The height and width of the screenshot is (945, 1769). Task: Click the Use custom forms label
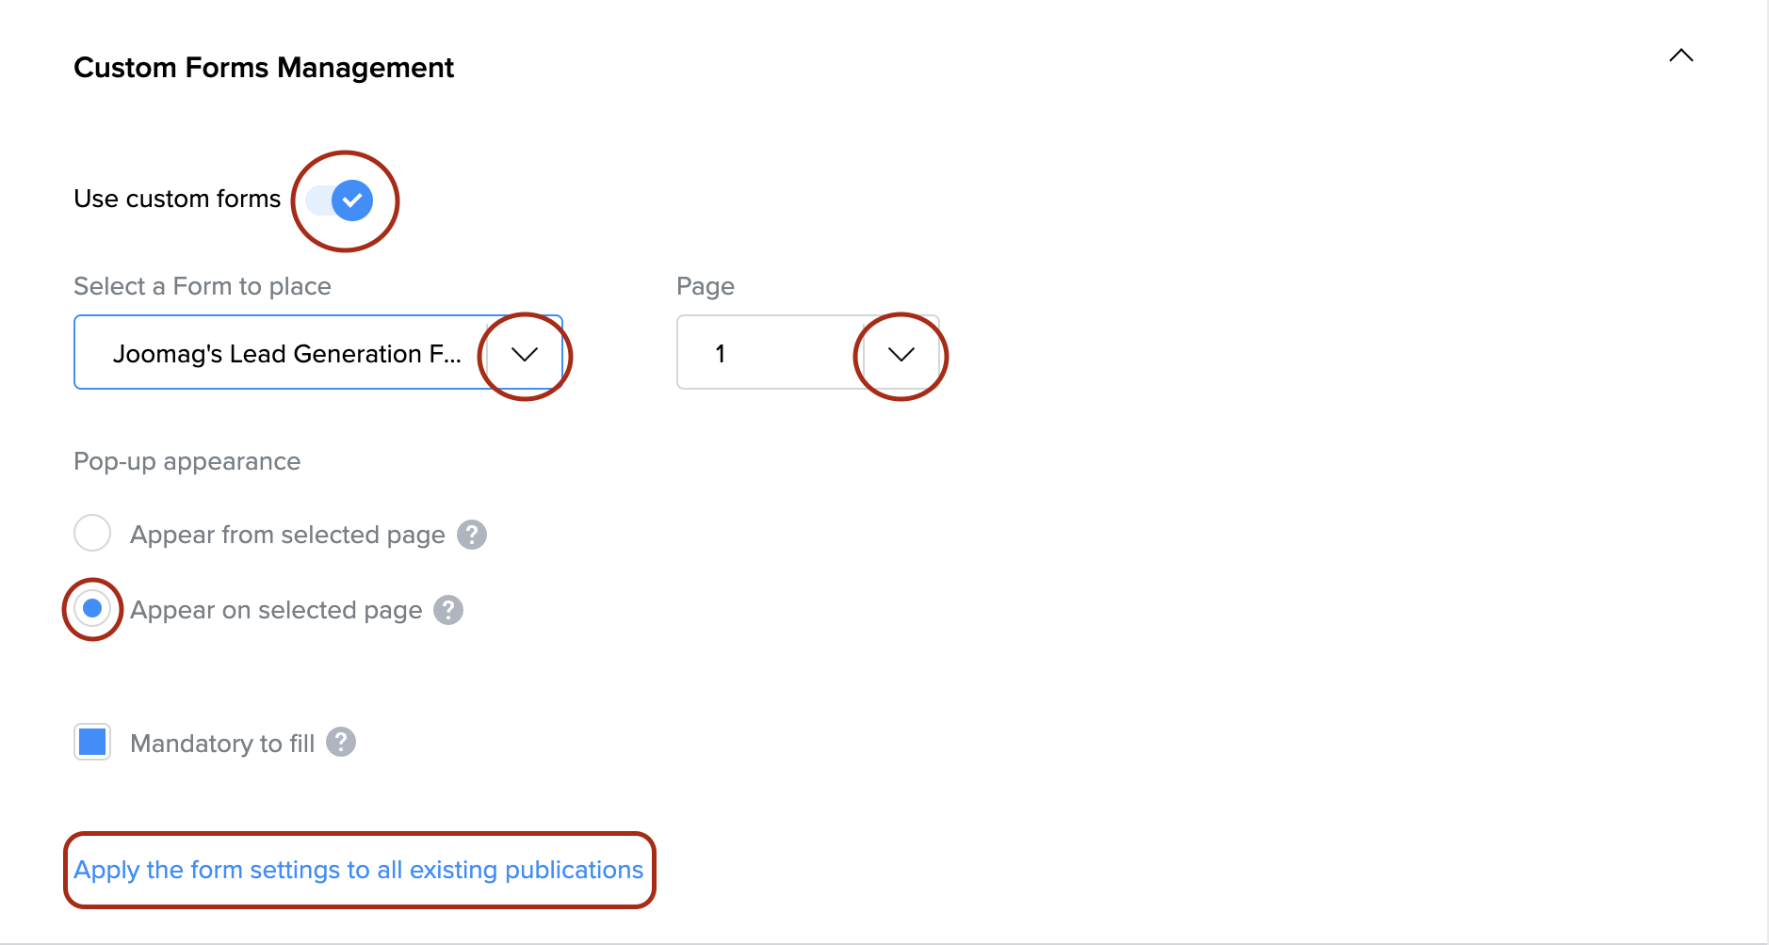pos(177,199)
